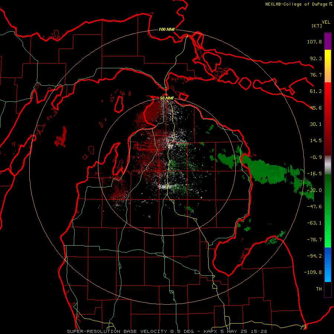The width and height of the screenshot is (334, 334).
Task: Click the 107.8 velocity scale value
Action: 314,42
